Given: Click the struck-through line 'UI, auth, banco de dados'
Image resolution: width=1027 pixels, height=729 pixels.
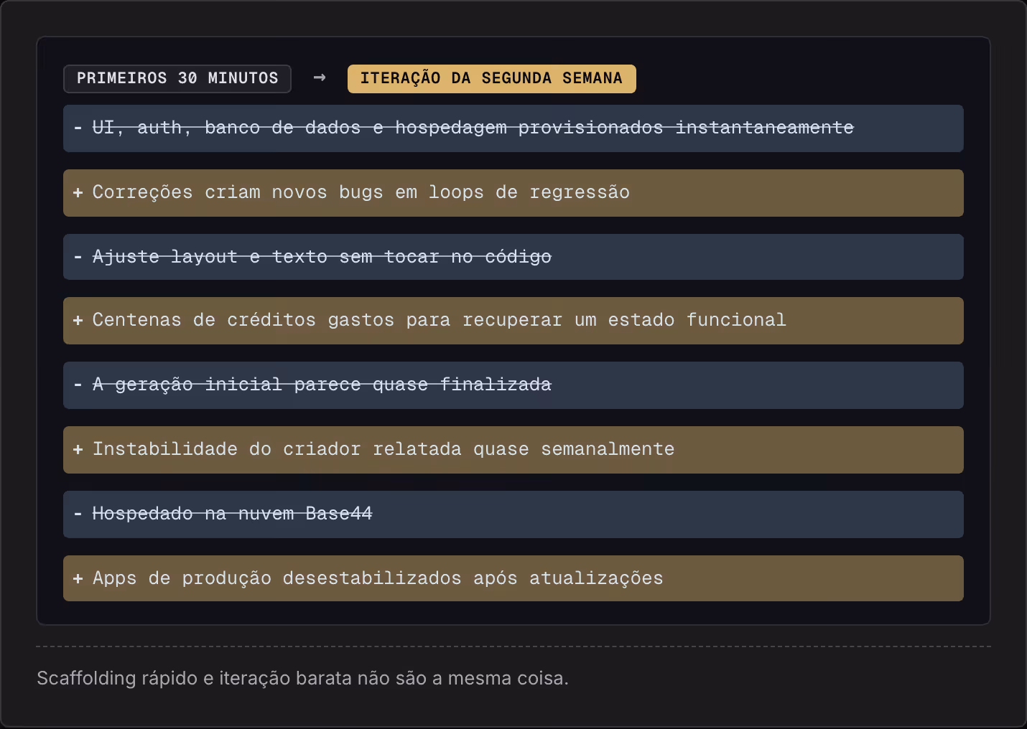Looking at the screenshot, I should (x=513, y=128).
